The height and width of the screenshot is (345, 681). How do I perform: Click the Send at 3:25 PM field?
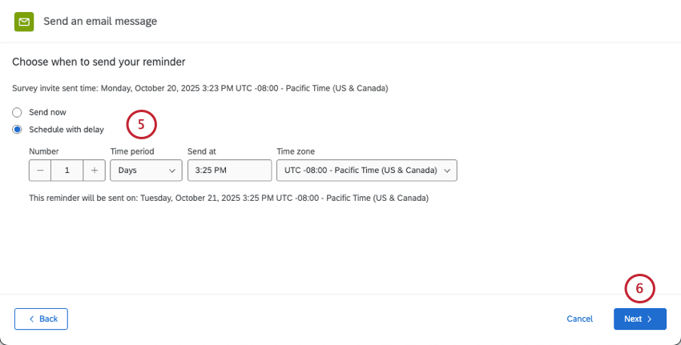(x=229, y=170)
